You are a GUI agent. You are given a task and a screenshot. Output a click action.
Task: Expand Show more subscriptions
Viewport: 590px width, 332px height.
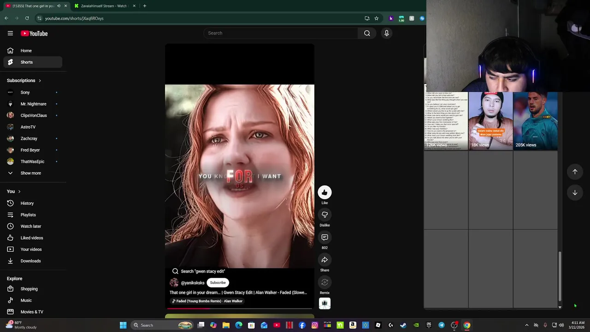click(32, 173)
